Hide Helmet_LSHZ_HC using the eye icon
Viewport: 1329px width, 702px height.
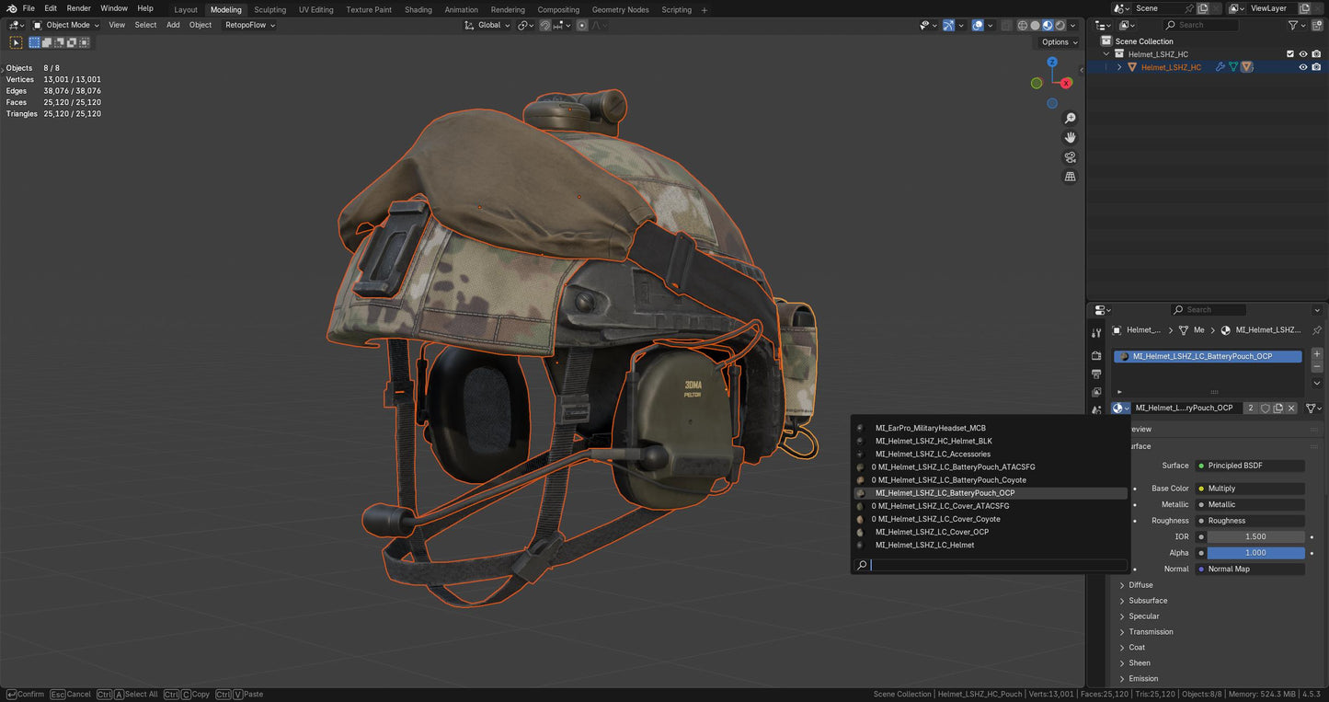point(1302,66)
